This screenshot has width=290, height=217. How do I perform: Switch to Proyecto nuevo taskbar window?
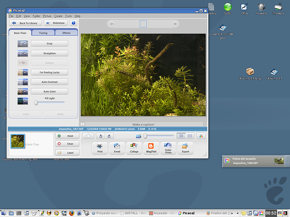click(104, 213)
